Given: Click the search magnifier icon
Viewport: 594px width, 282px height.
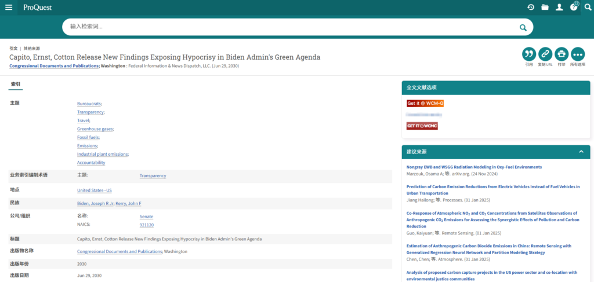Looking at the screenshot, I should tap(523, 27).
